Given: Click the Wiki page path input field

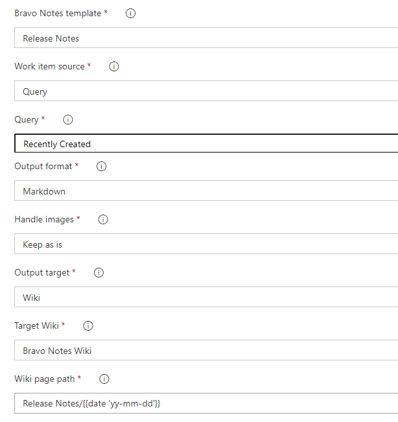Looking at the screenshot, I should (206, 403).
